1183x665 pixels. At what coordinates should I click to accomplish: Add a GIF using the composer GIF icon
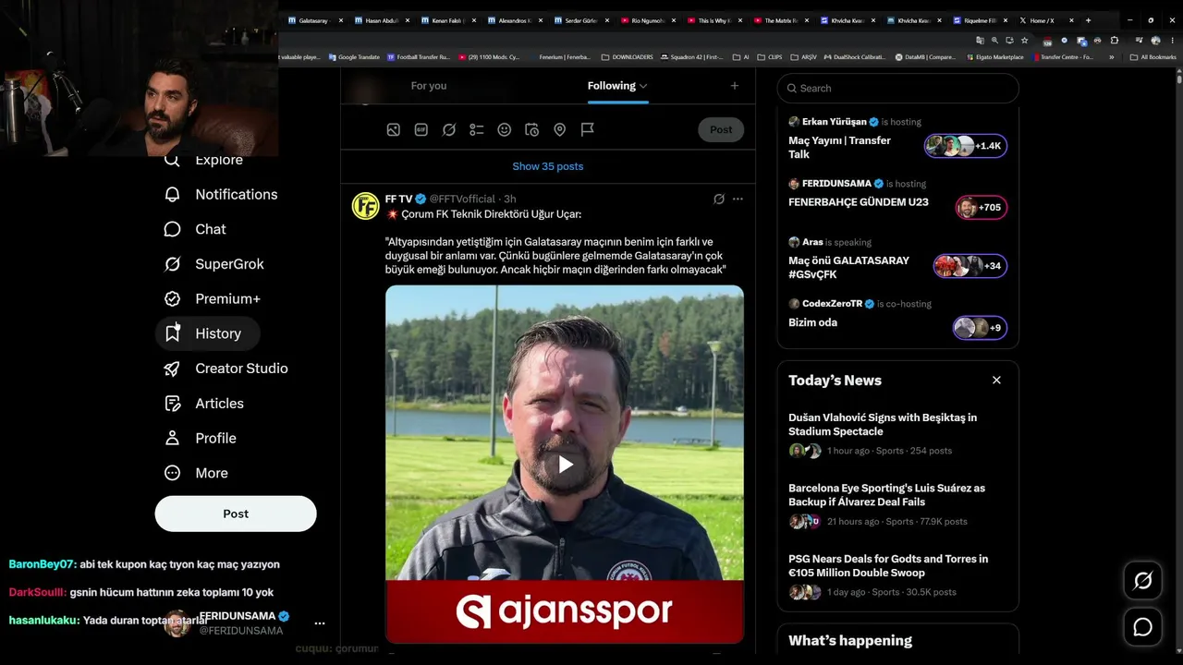pyautogui.click(x=421, y=130)
